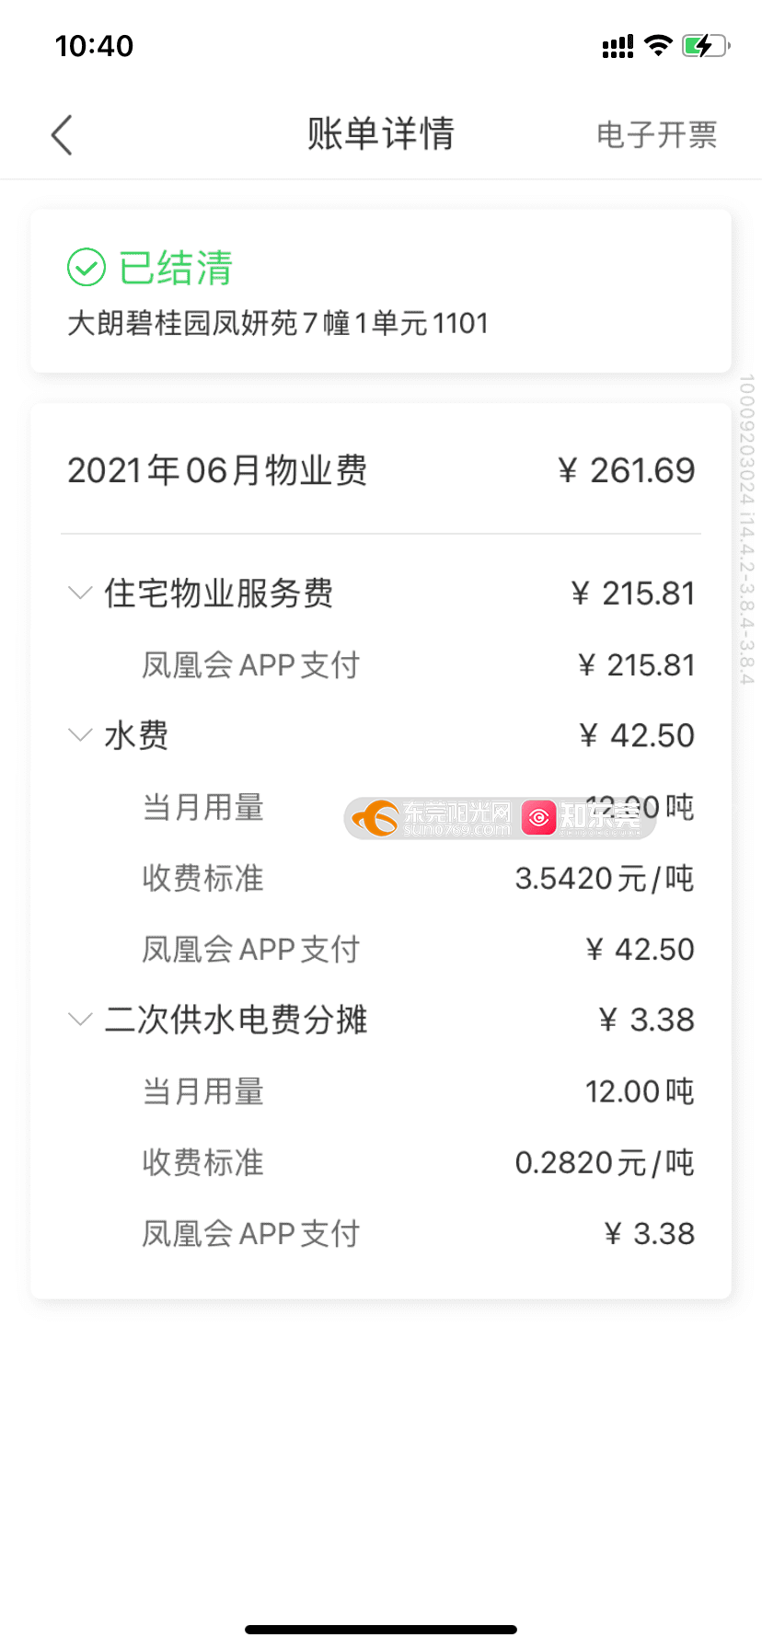The width and height of the screenshot is (762, 1649).
Task: Select the 水费 ¥42.50 row
Action: [x=381, y=735]
